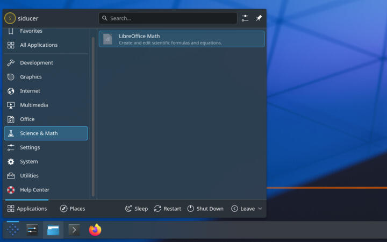Open the Office category

(x=46, y=119)
